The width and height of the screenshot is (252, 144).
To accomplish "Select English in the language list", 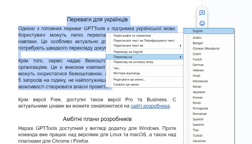I will coord(198,31).
